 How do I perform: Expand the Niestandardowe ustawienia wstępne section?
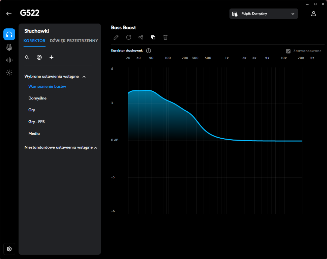95,147
